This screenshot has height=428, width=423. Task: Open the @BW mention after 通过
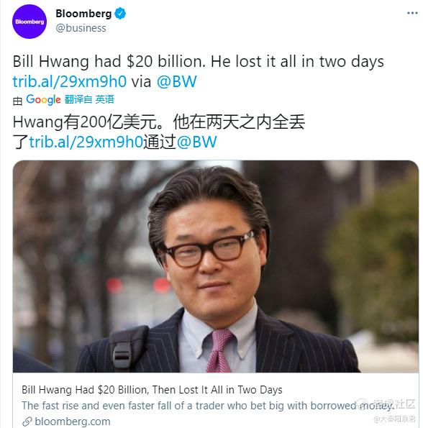[x=197, y=142]
